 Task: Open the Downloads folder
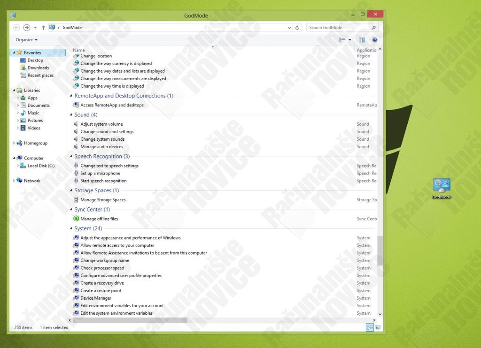[39, 68]
